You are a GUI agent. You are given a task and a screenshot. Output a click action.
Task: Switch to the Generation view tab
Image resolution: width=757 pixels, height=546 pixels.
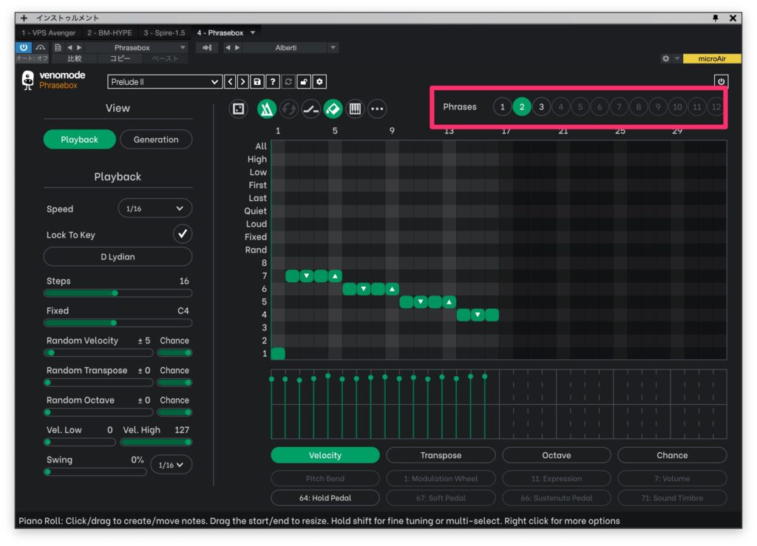point(155,140)
